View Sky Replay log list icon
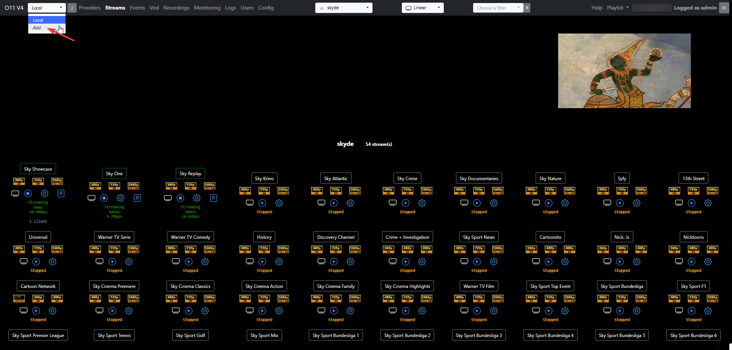The width and height of the screenshot is (732, 350). tap(213, 198)
